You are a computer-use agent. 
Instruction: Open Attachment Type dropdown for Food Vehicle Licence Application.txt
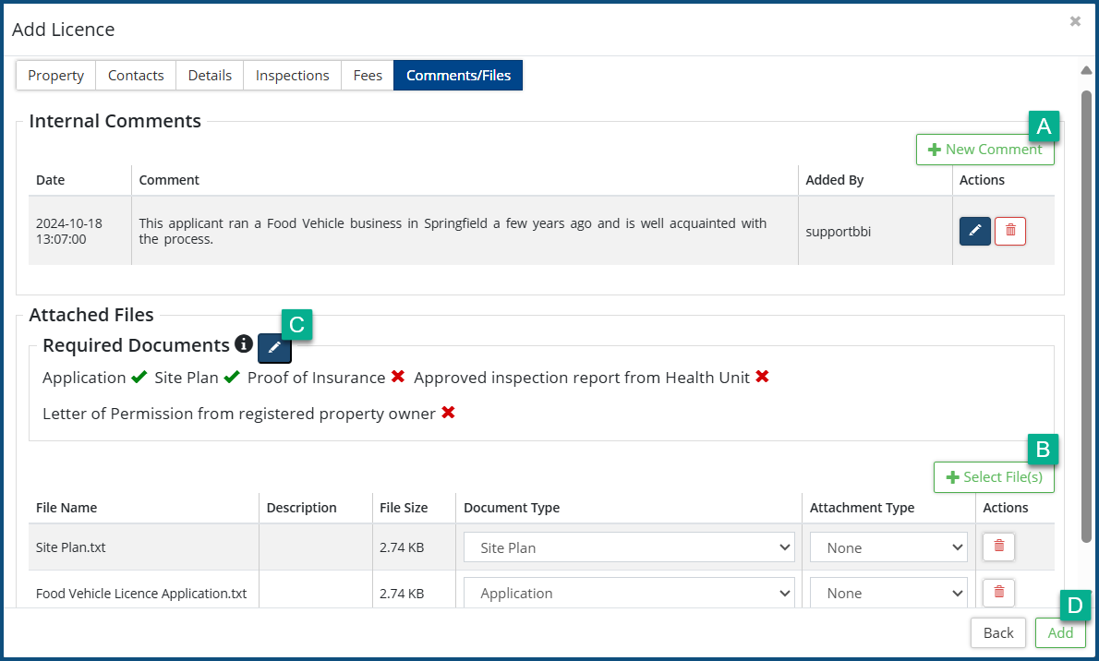tap(888, 593)
